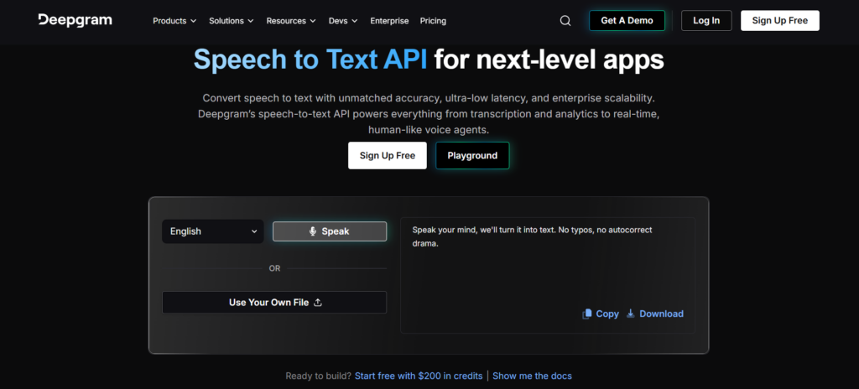Go to the Enterprise page
The height and width of the screenshot is (389, 859).
[x=389, y=21]
